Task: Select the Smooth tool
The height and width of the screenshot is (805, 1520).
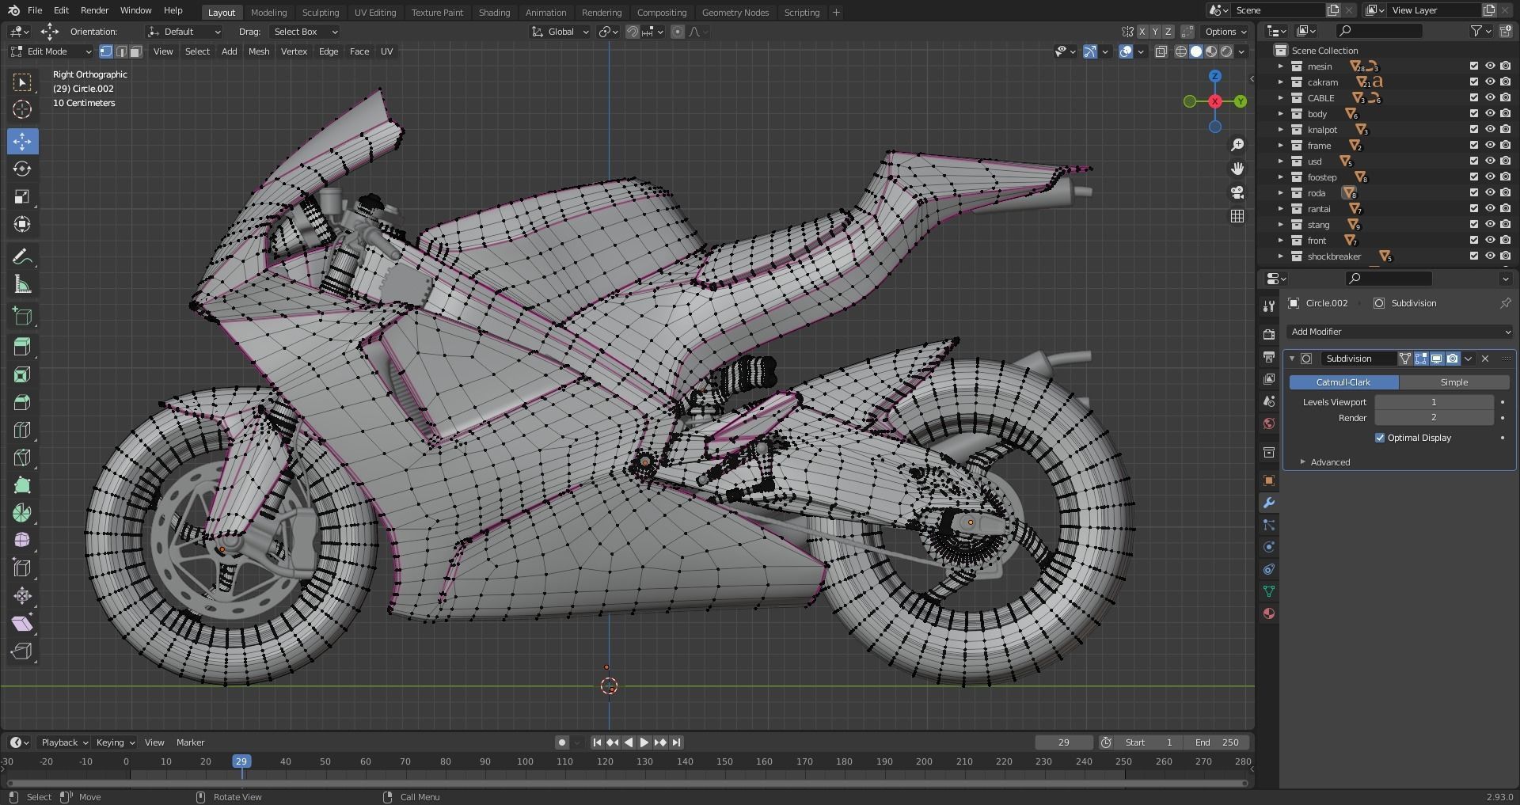Action: tap(22, 541)
